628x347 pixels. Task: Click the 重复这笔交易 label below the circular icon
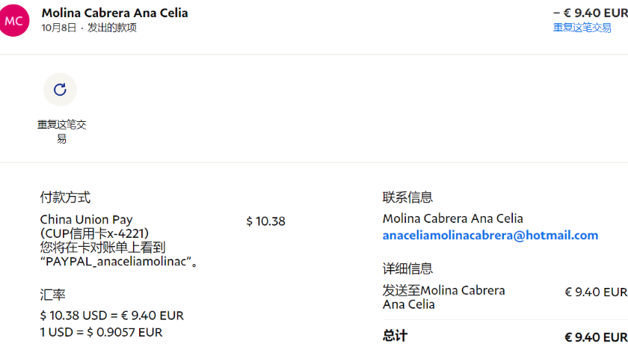61,132
